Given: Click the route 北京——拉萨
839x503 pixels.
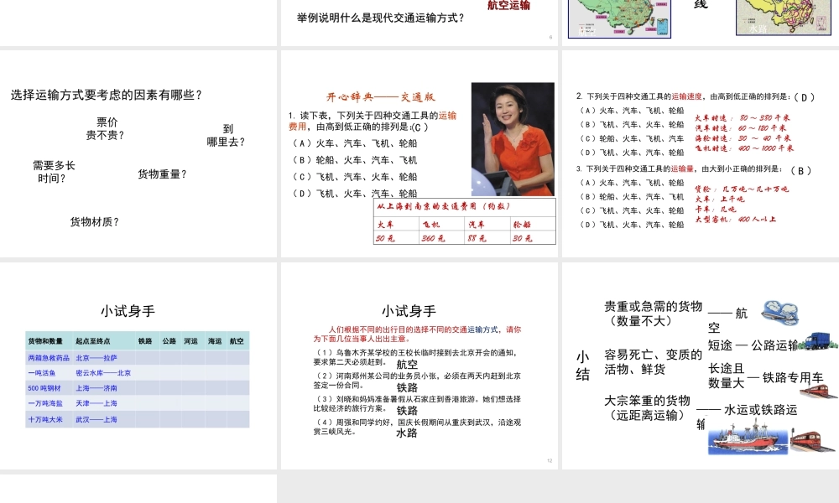Looking at the screenshot, I should click(96, 358).
